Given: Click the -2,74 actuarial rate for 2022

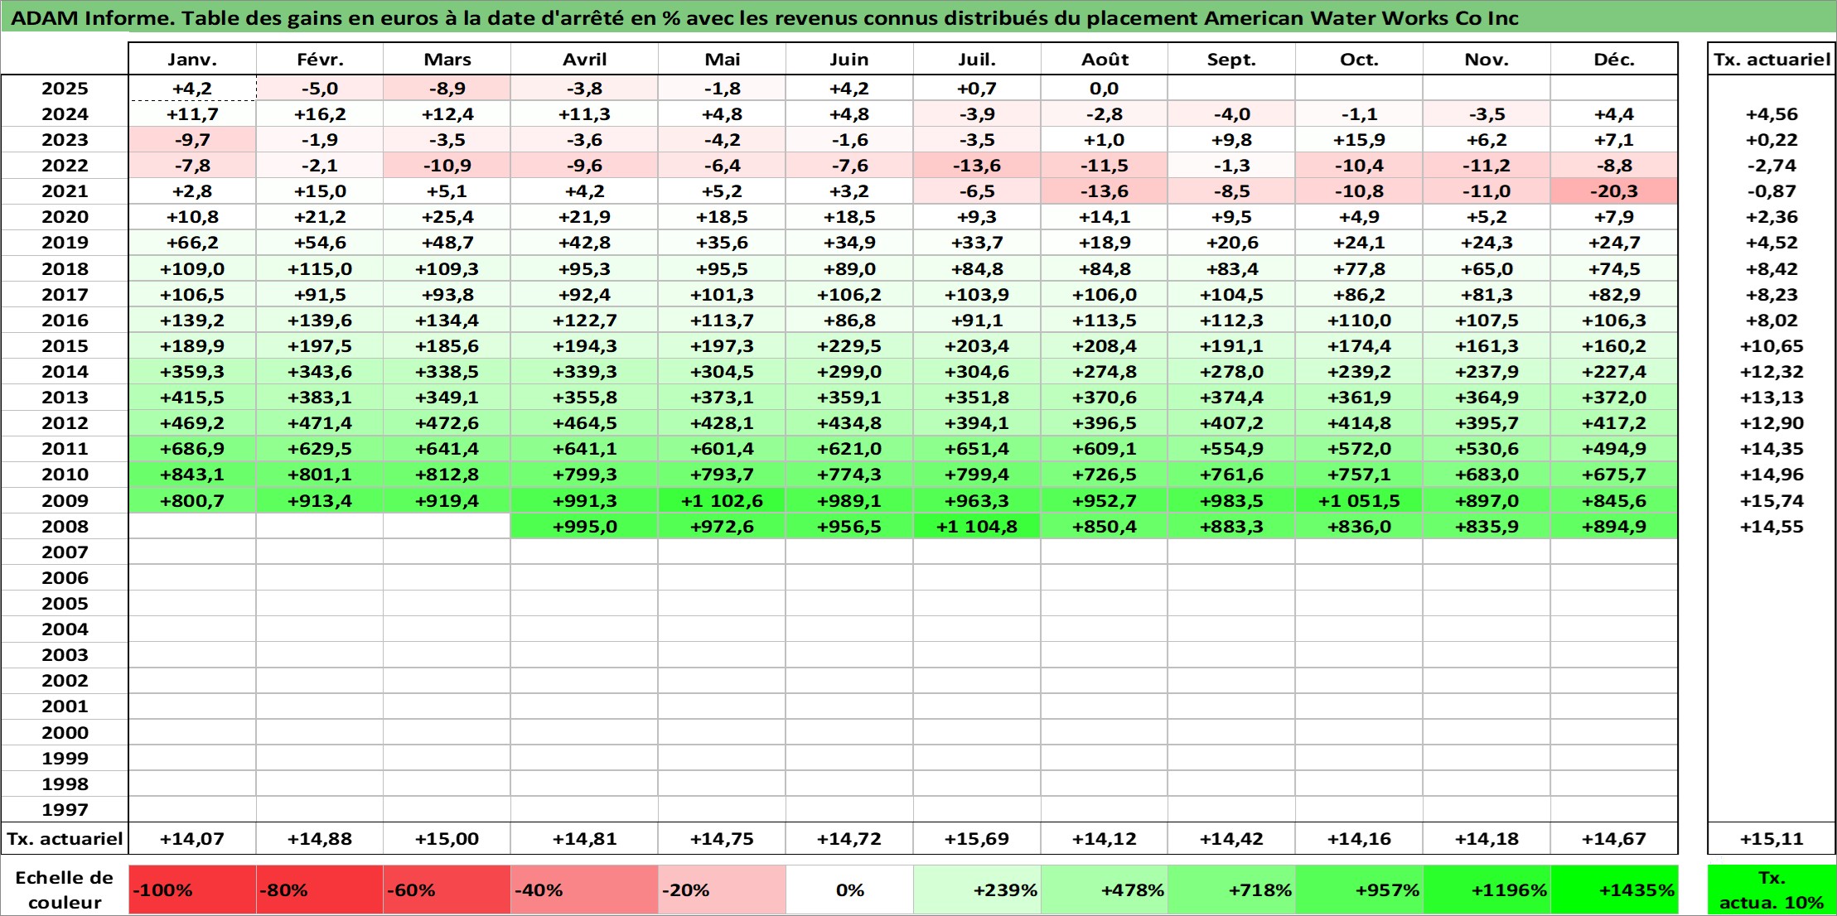Looking at the screenshot, I should [1772, 166].
